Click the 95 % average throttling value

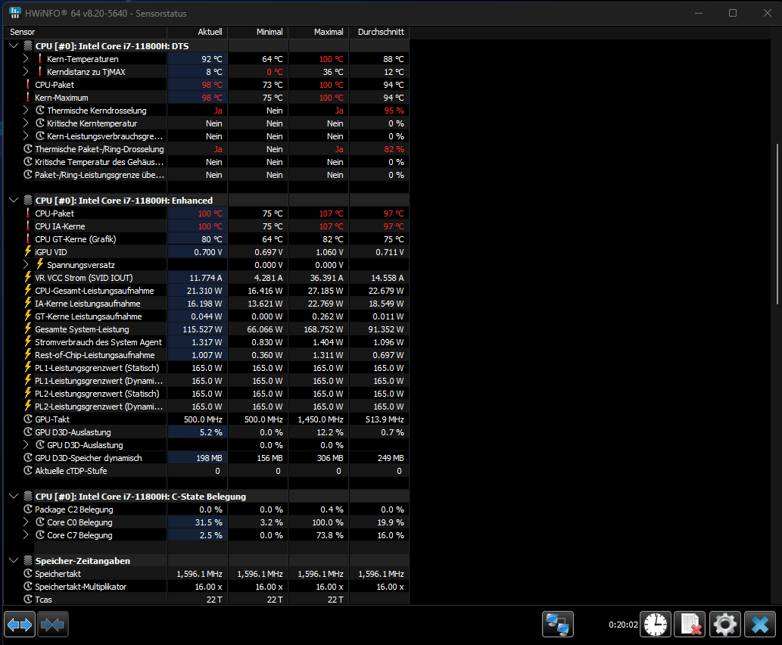(394, 111)
